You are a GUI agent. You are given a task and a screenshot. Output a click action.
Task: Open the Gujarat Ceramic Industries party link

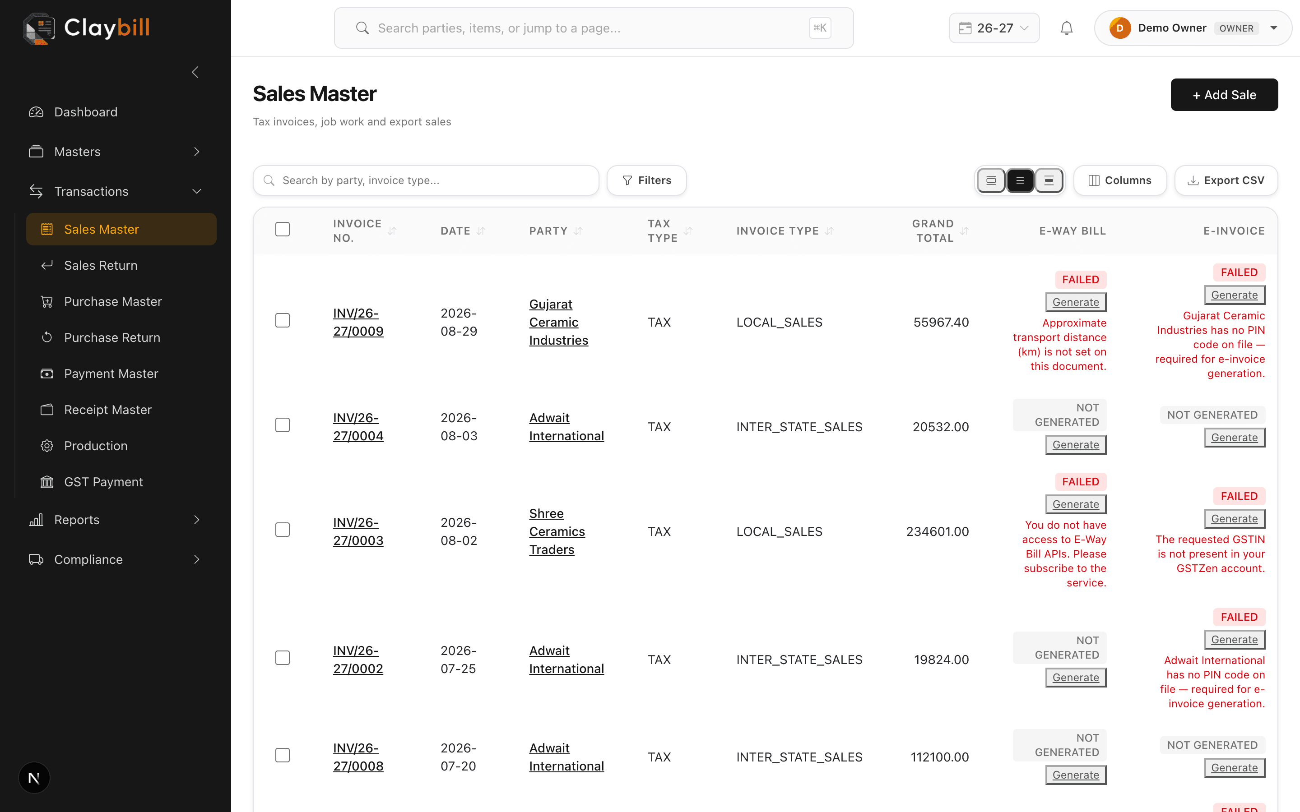click(559, 322)
